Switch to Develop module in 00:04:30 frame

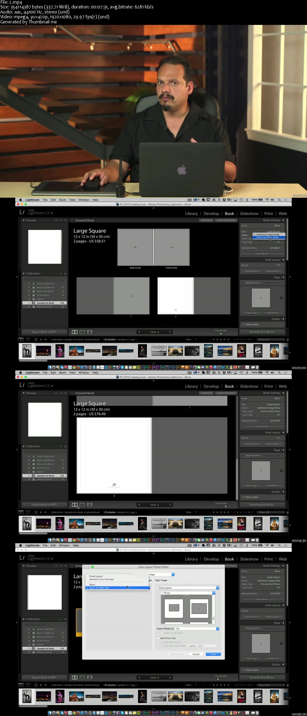point(211,386)
